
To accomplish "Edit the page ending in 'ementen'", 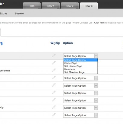I will point(54,70).
